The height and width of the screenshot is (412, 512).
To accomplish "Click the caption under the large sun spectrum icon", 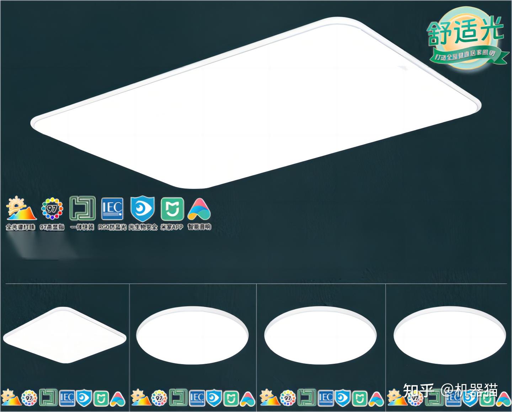I will [21, 227].
